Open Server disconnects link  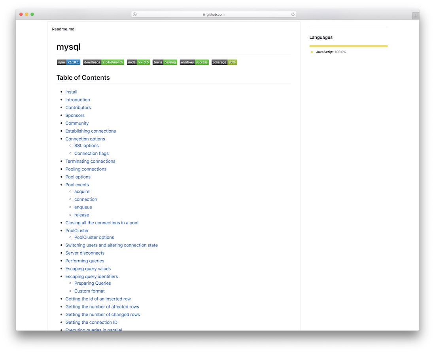(85, 253)
